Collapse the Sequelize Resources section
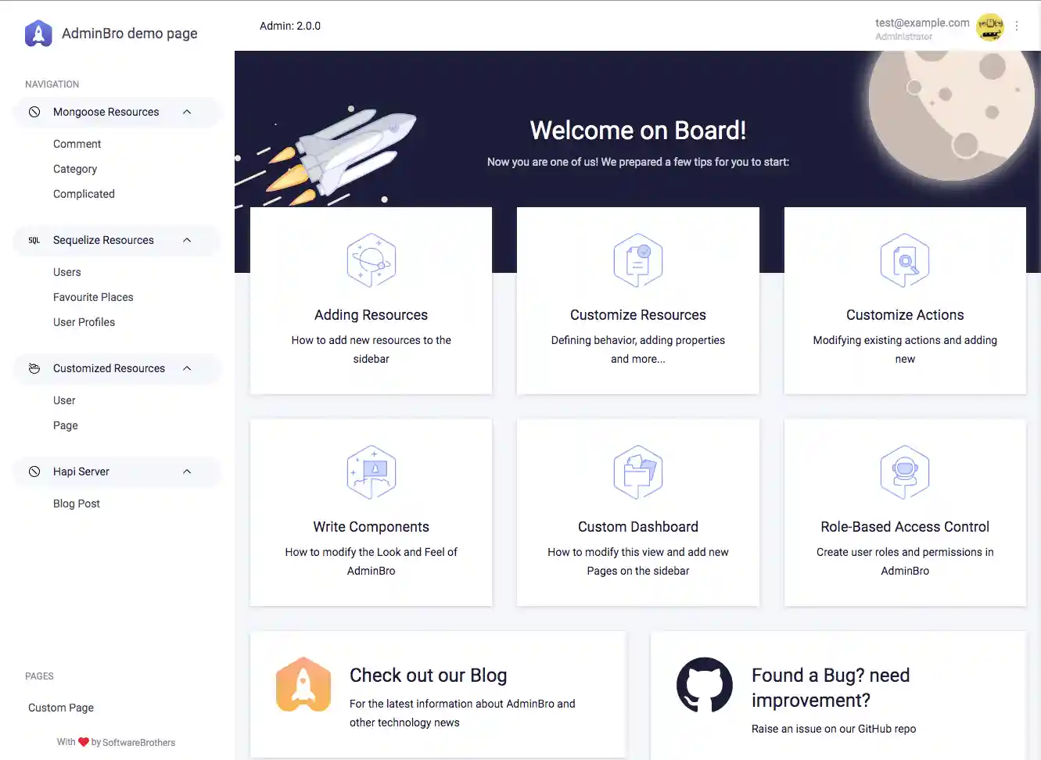 coord(187,240)
